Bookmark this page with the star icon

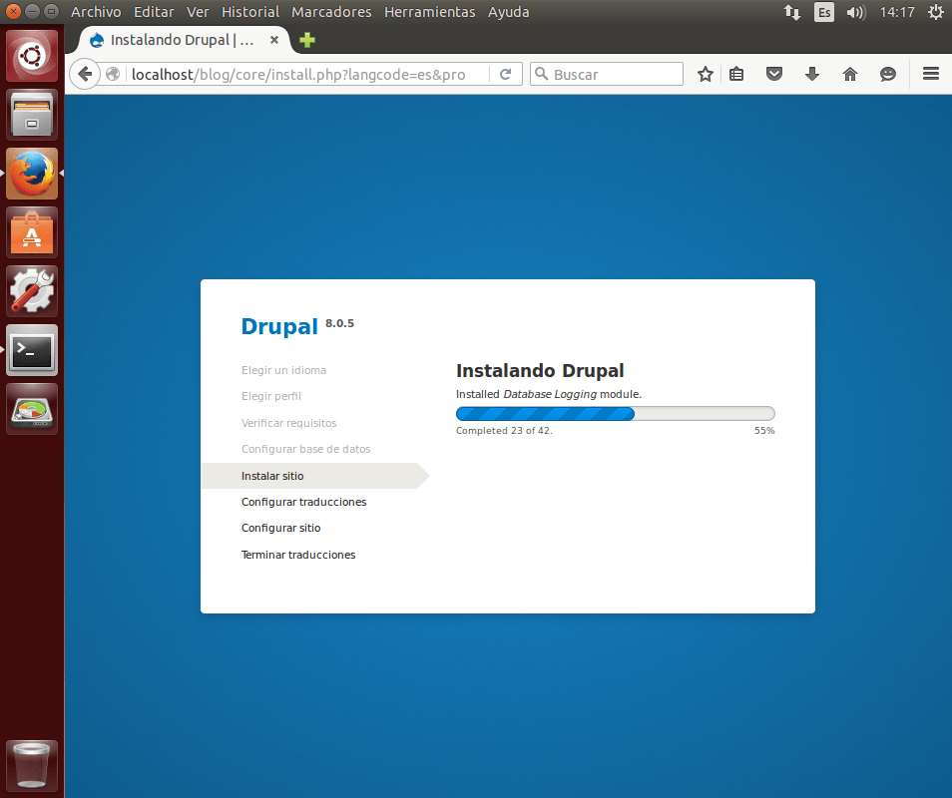[x=705, y=75]
